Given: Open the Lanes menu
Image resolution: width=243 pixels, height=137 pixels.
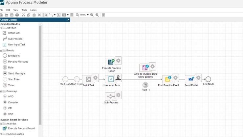Looking at the screenshot, I should pos(33,10).
